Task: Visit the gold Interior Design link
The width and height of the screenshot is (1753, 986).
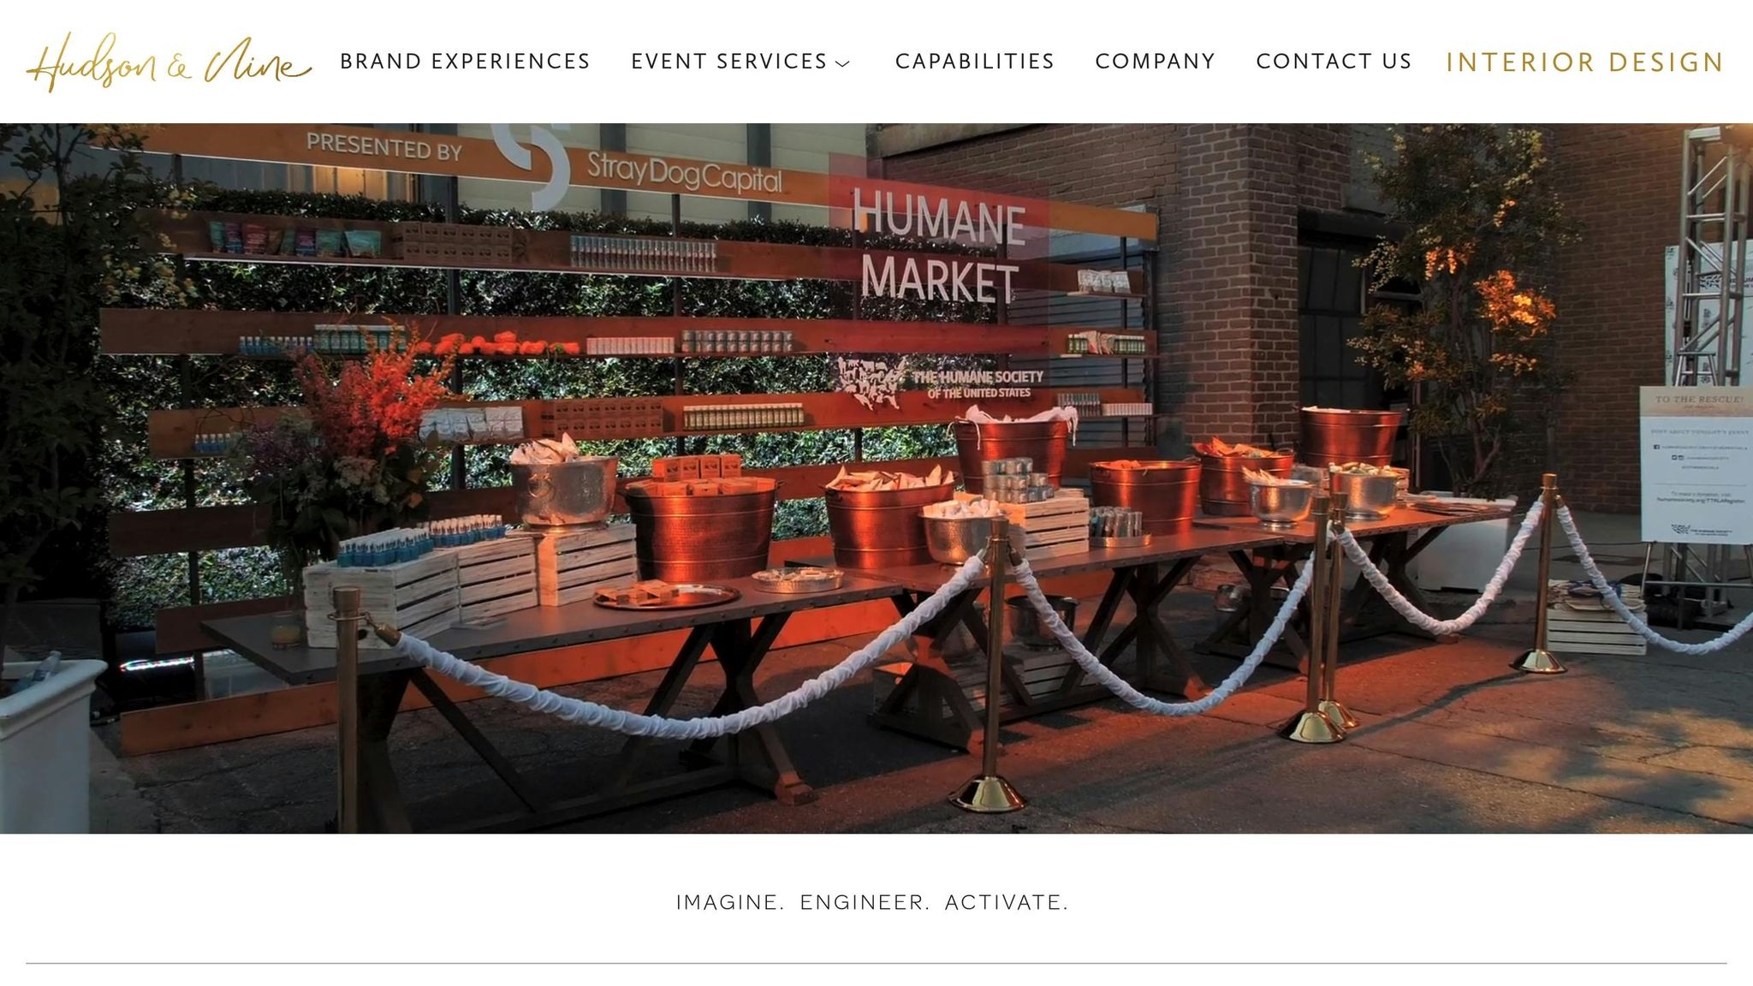Action: coord(1584,62)
